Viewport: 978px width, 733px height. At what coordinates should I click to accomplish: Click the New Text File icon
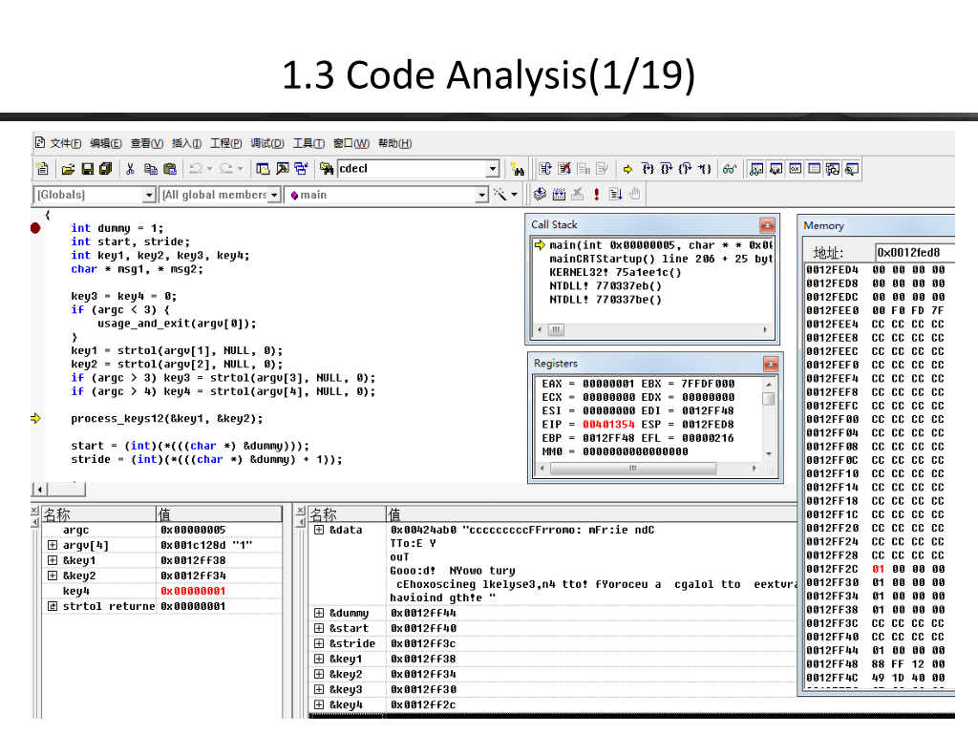point(42,169)
